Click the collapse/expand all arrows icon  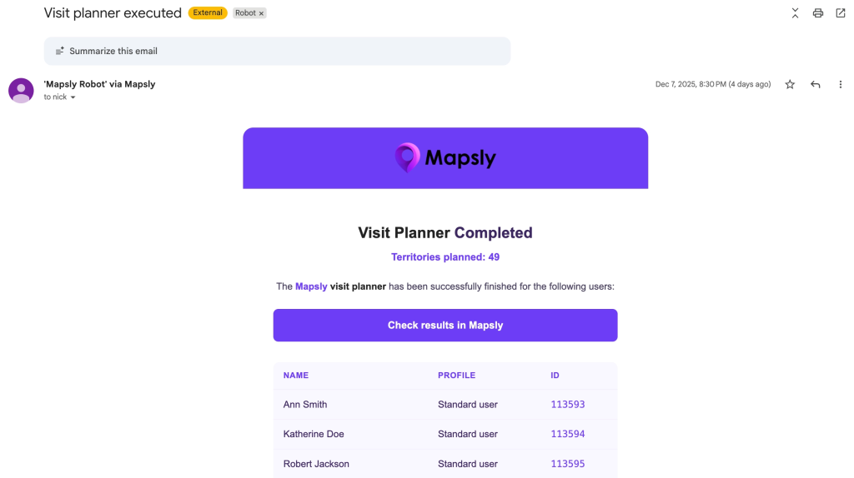795,13
